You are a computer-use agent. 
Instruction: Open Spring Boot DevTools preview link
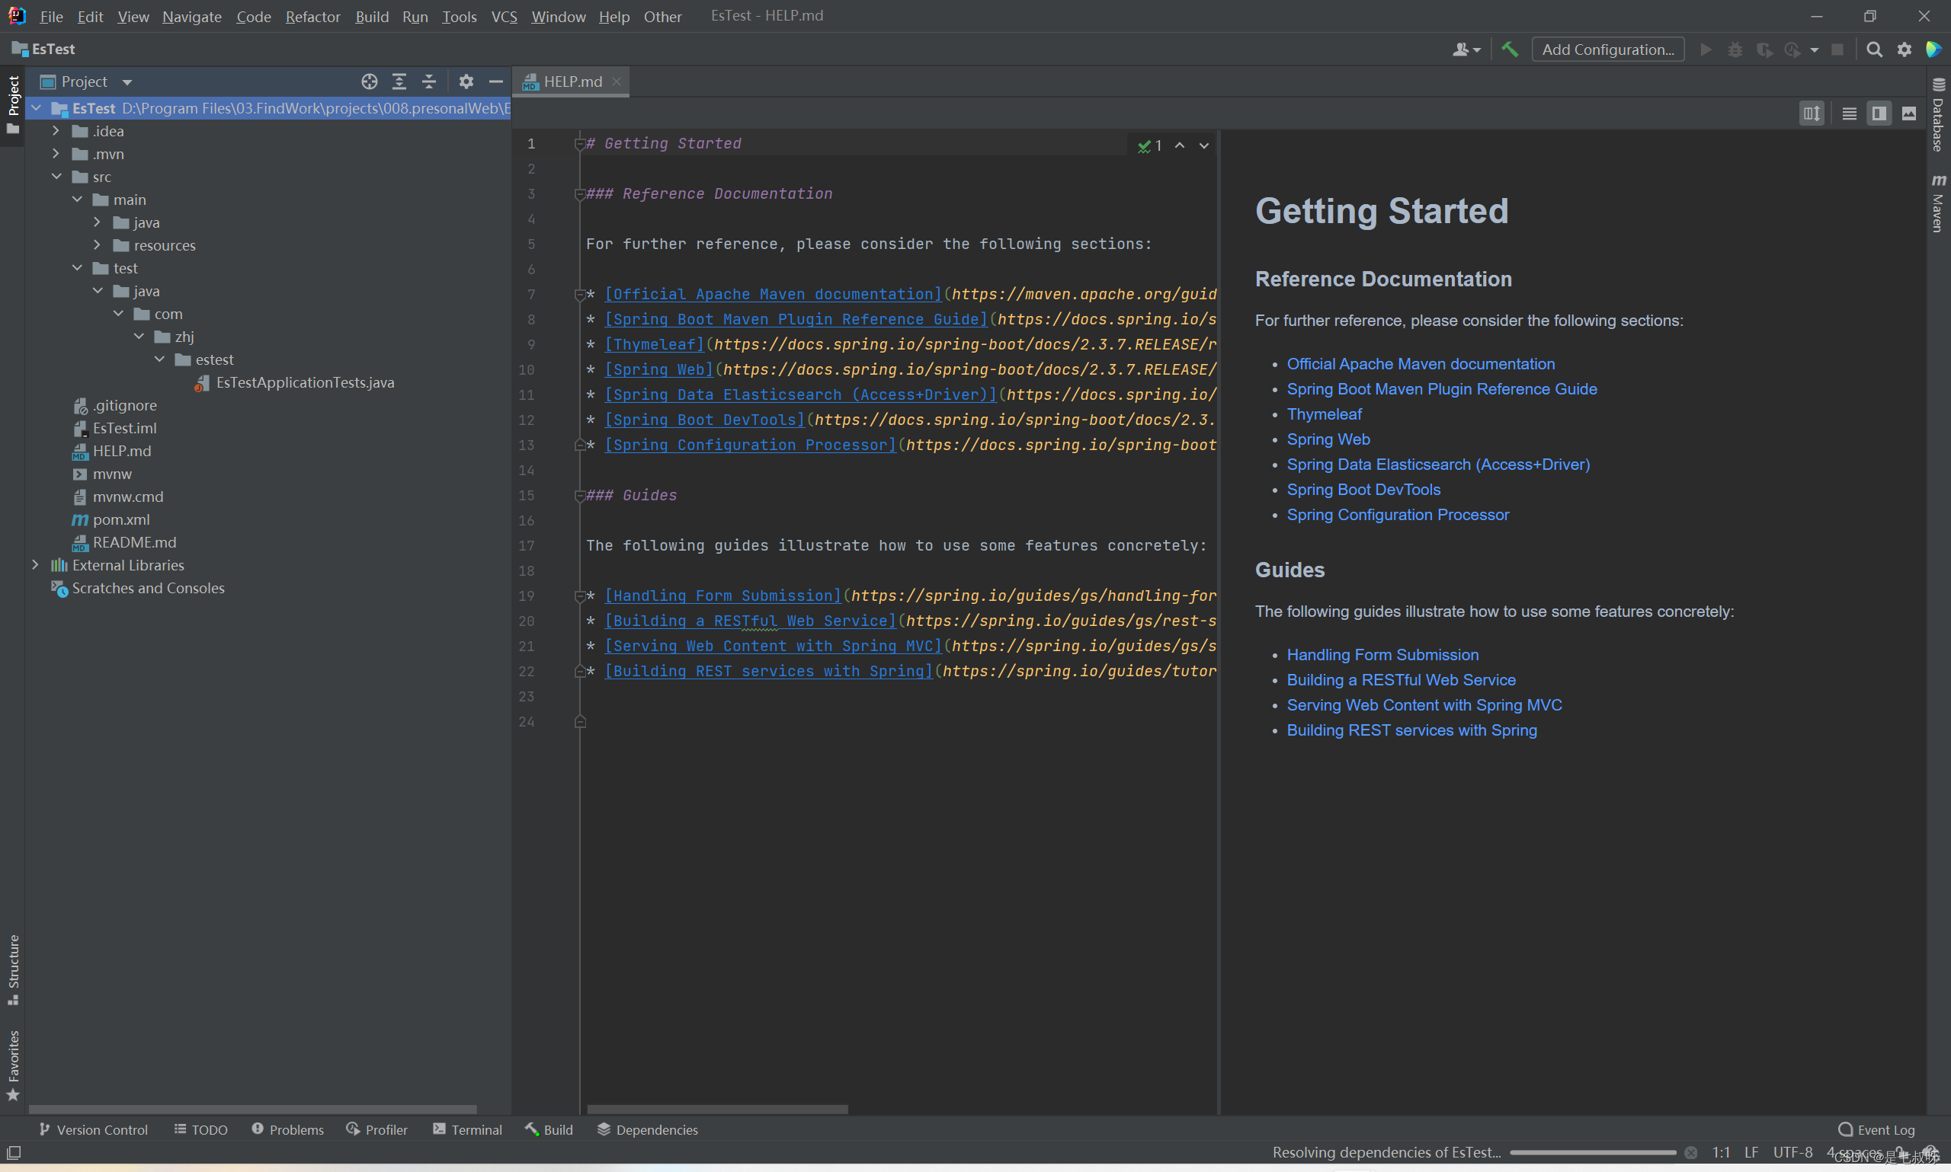[1363, 489]
